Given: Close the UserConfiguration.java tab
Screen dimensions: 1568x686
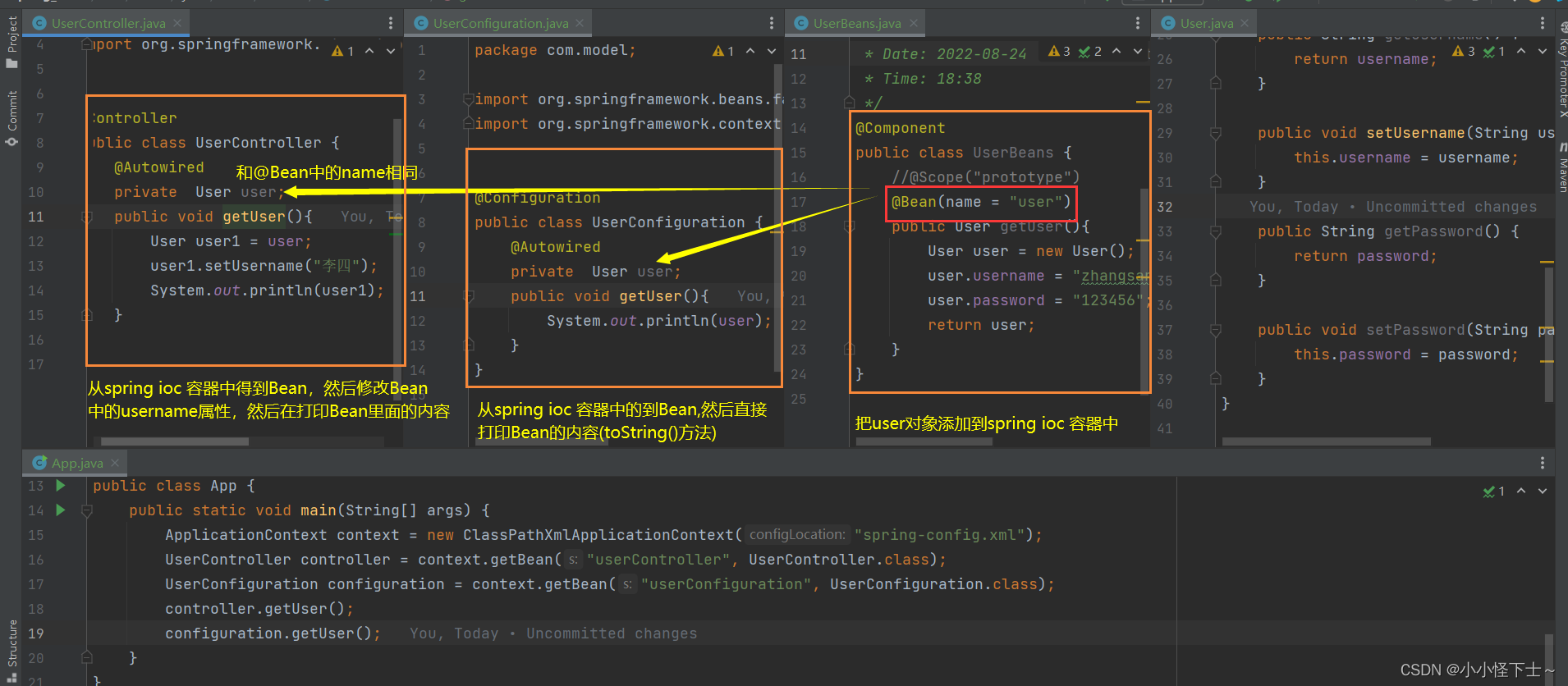Looking at the screenshot, I should [x=580, y=23].
